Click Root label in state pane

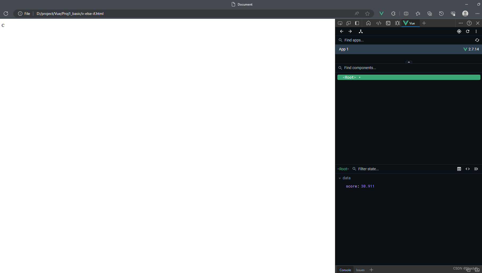pyautogui.click(x=343, y=169)
